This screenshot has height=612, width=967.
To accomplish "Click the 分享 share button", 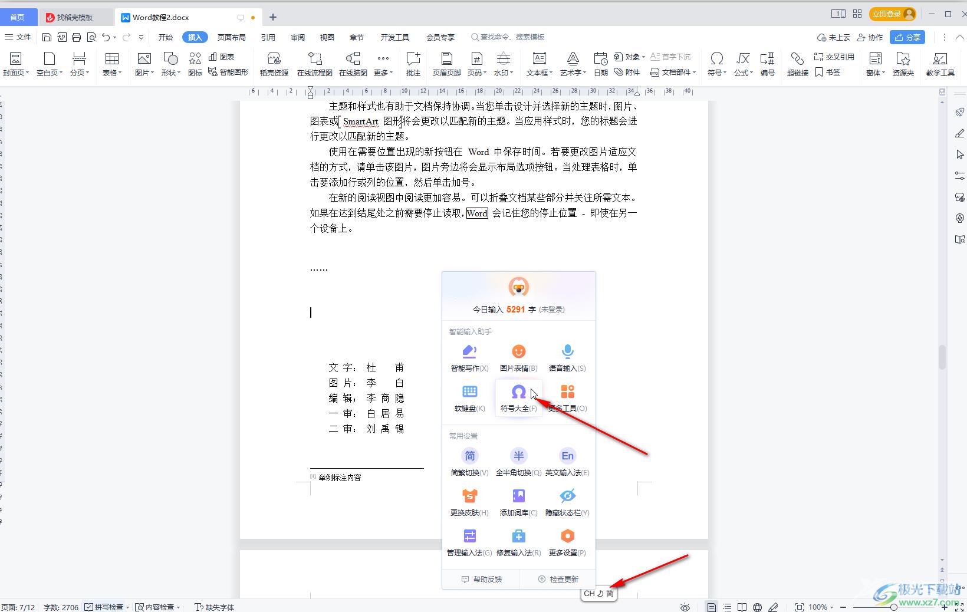I will click(x=907, y=37).
